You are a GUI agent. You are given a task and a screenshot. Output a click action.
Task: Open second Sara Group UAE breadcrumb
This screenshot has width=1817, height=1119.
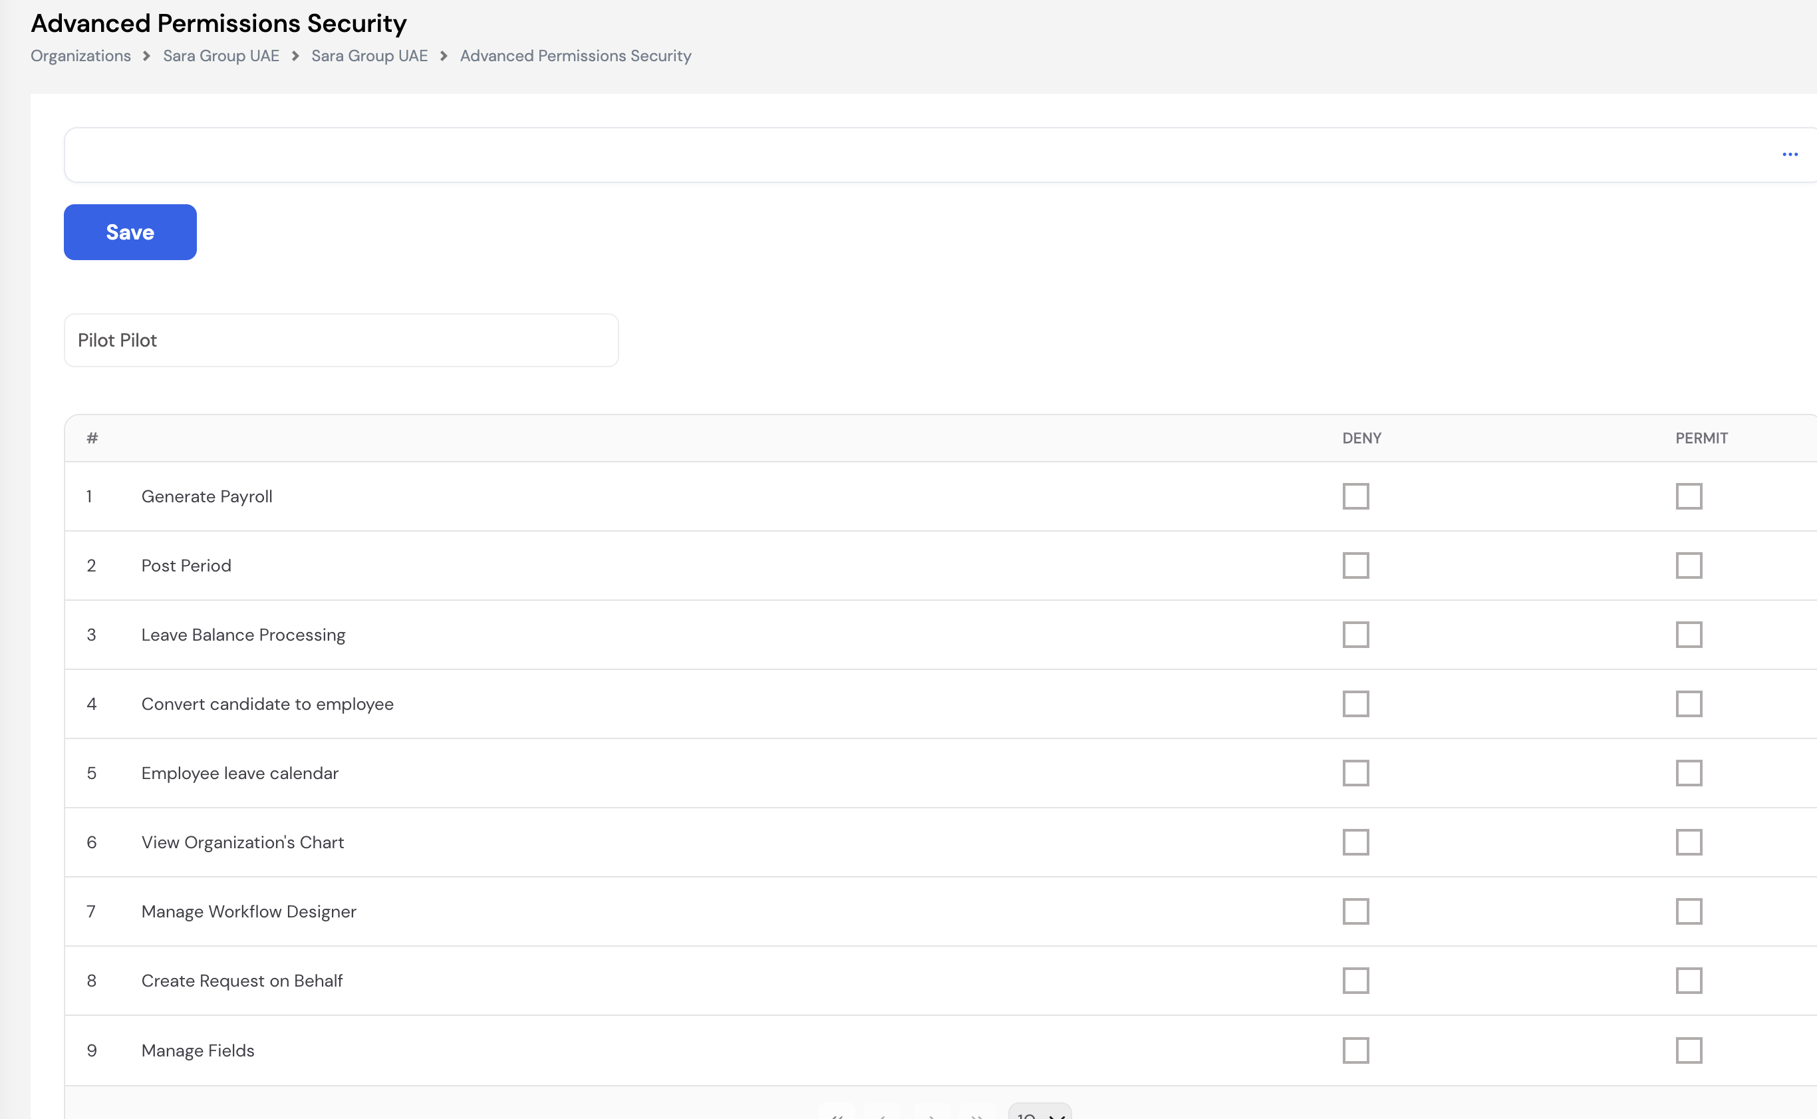click(369, 57)
